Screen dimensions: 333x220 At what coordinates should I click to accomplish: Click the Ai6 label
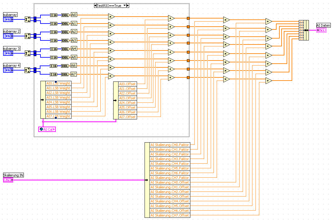74,65
